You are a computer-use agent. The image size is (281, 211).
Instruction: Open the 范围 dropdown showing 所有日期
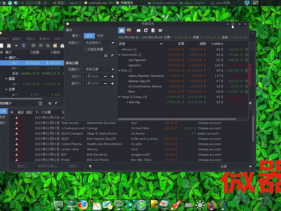tap(99, 69)
